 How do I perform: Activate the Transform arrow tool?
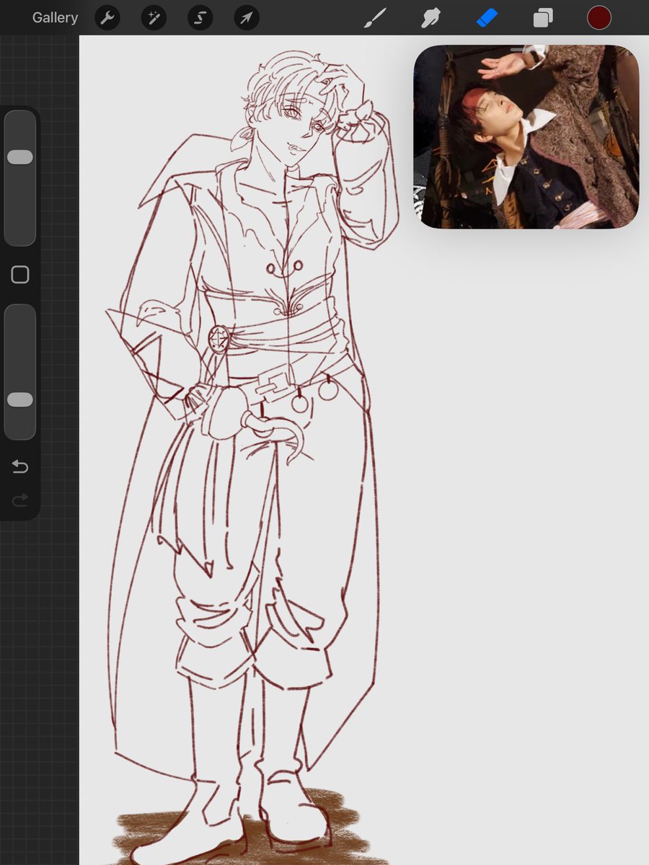click(x=247, y=17)
